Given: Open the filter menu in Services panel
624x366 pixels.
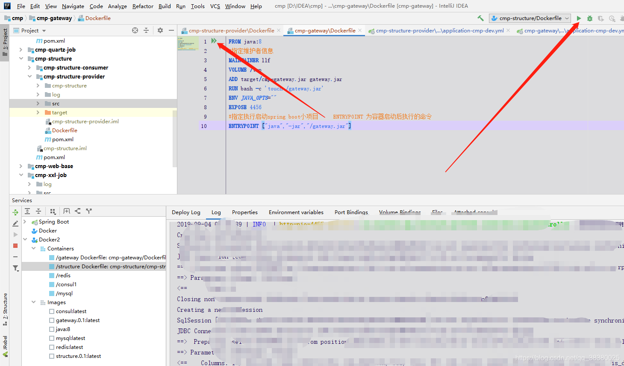Looking at the screenshot, I should pyautogui.click(x=15, y=268).
